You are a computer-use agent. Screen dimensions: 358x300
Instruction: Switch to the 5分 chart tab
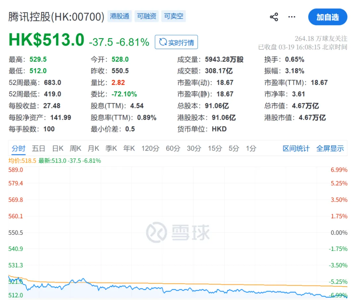[234, 149]
